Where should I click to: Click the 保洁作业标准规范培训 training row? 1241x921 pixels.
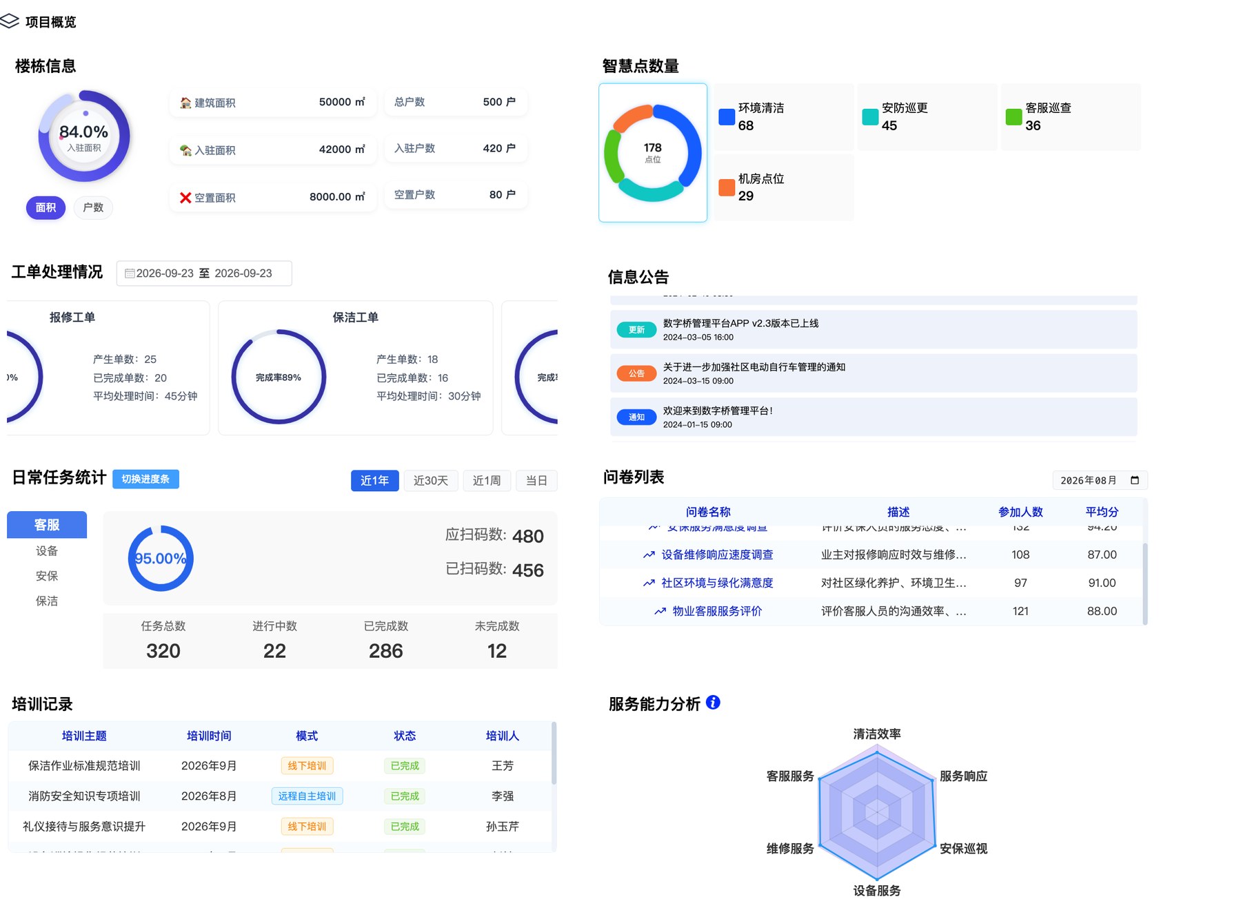pyautogui.click(x=279, y=765)
